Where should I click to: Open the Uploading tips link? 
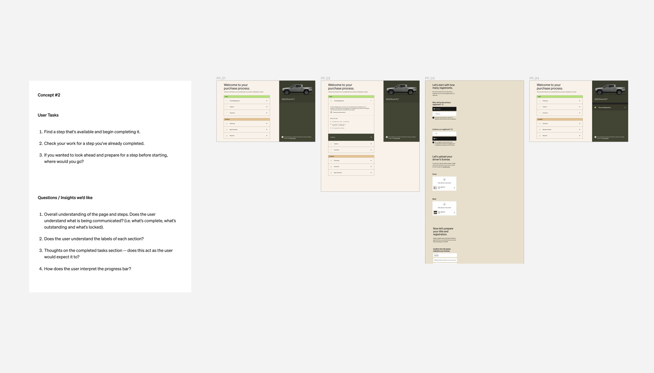(446, 167)
